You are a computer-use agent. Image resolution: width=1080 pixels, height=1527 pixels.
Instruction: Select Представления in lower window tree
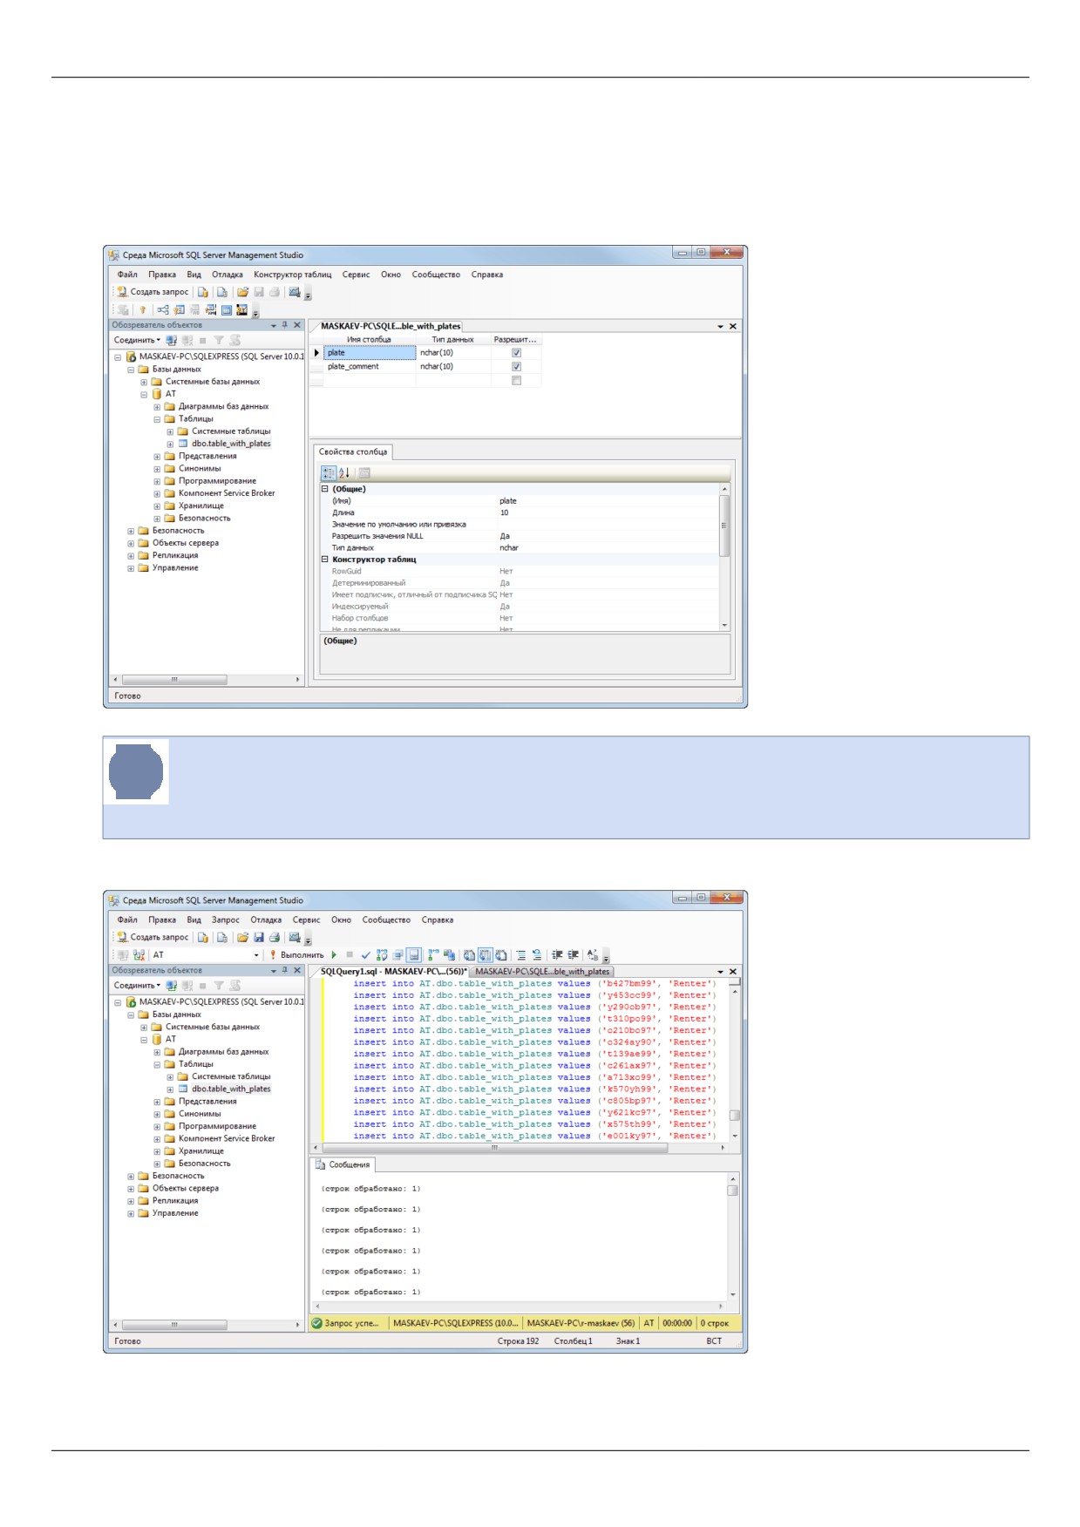pos(207,1102)
